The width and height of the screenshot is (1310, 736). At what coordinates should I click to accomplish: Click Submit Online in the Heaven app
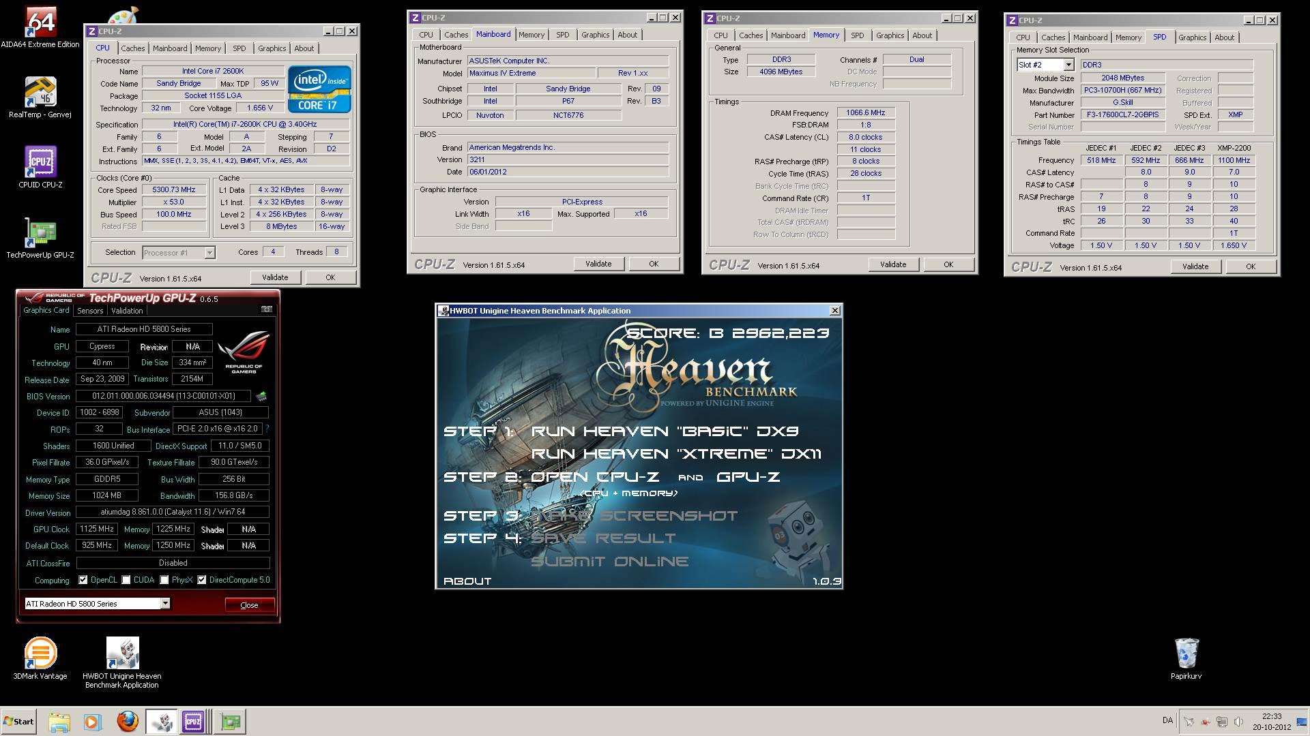(609, 562)
